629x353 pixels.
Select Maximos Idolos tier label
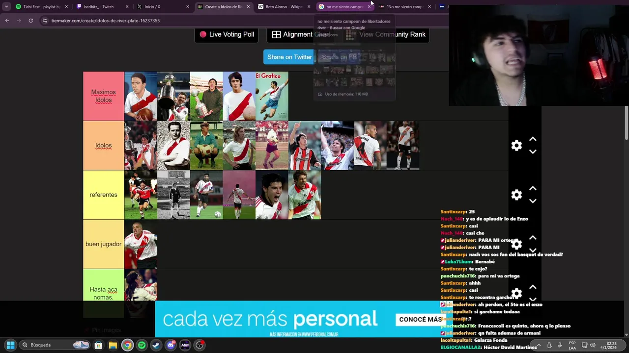(103, 96)
